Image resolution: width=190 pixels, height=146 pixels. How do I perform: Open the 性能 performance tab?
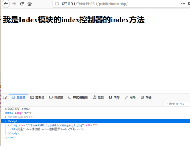98,97
